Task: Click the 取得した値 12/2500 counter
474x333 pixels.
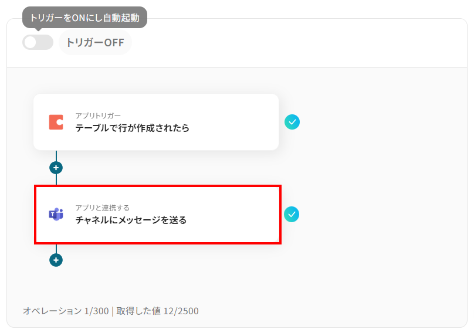Action: (x=157, y=311)
